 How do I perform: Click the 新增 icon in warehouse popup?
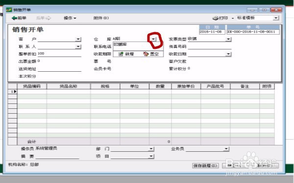point(121,54)
